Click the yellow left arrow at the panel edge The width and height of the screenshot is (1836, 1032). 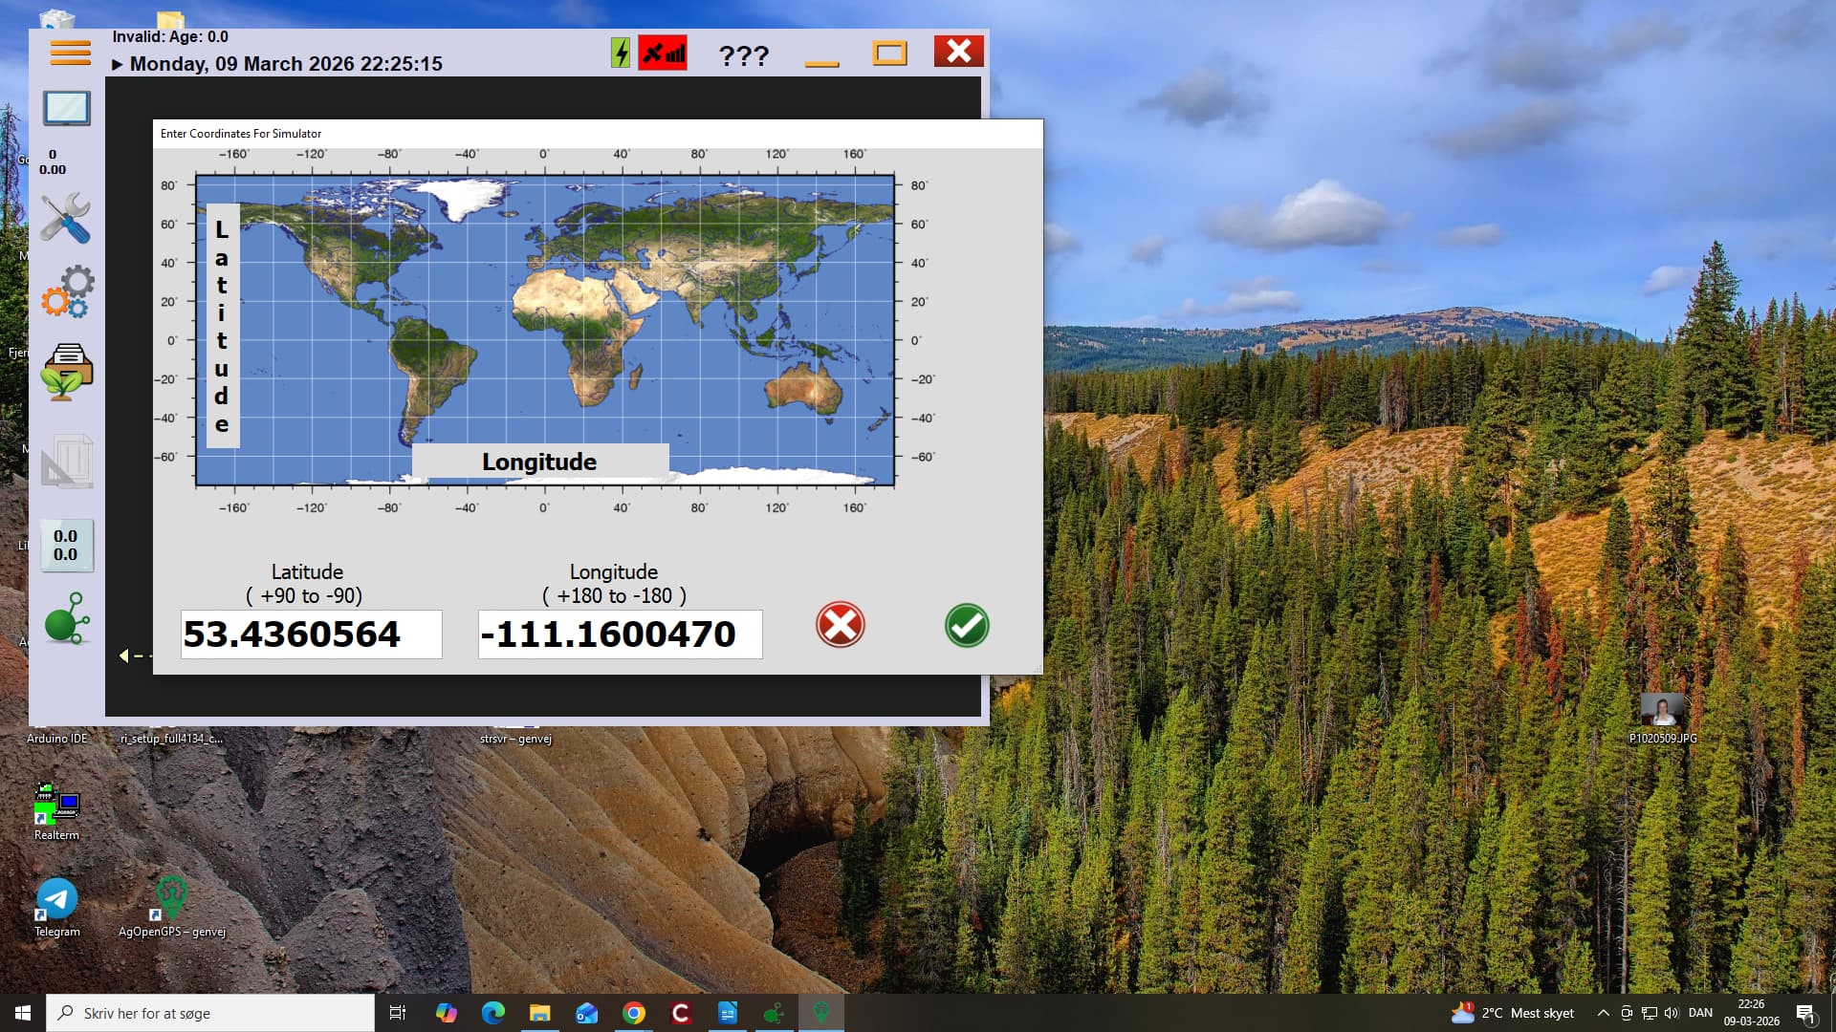click(123, 656)
